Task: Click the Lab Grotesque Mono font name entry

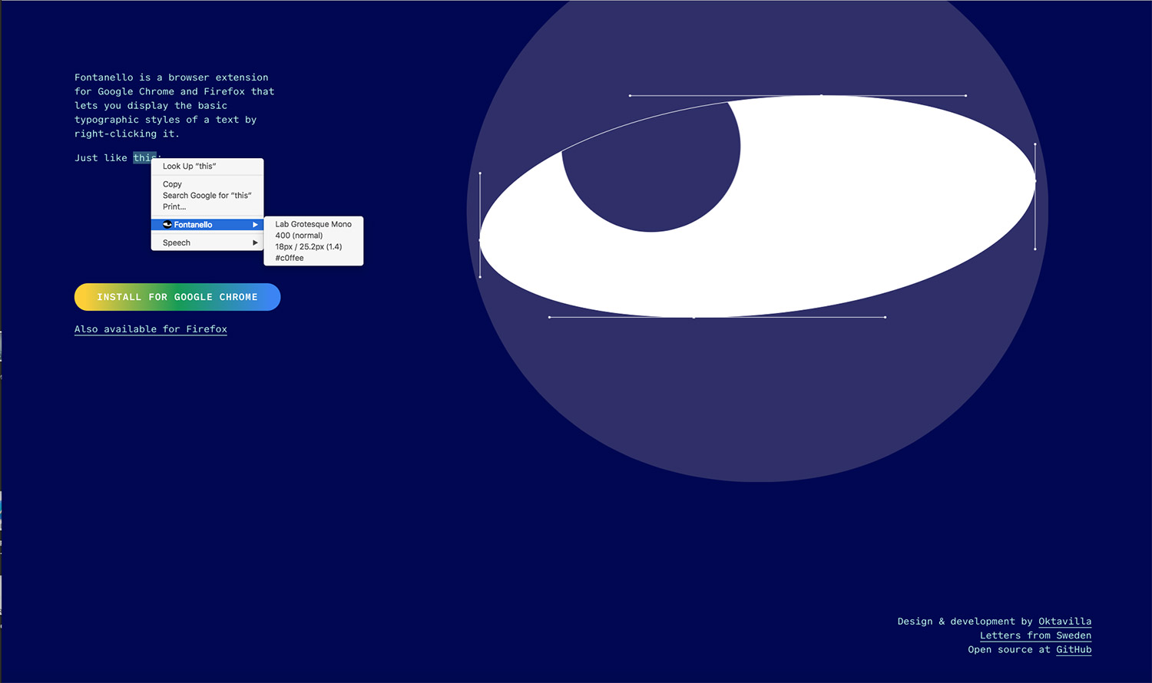Action: [313, 225]
